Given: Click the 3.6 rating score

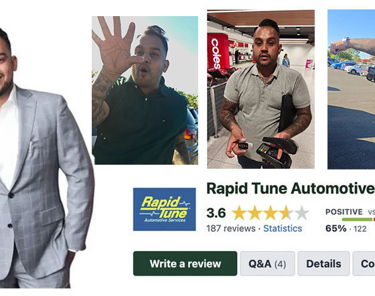Looking at the screenshot, I should (216, 213).
